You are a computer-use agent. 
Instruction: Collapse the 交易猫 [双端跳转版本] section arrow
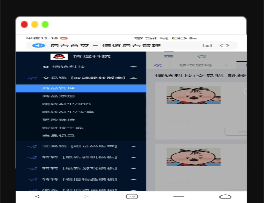coord(134,78)
